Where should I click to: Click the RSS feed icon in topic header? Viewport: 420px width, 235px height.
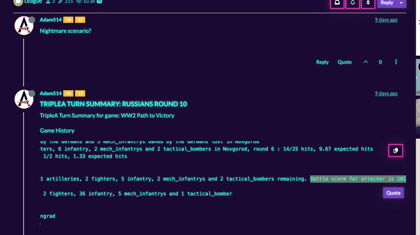click(99, 1)
